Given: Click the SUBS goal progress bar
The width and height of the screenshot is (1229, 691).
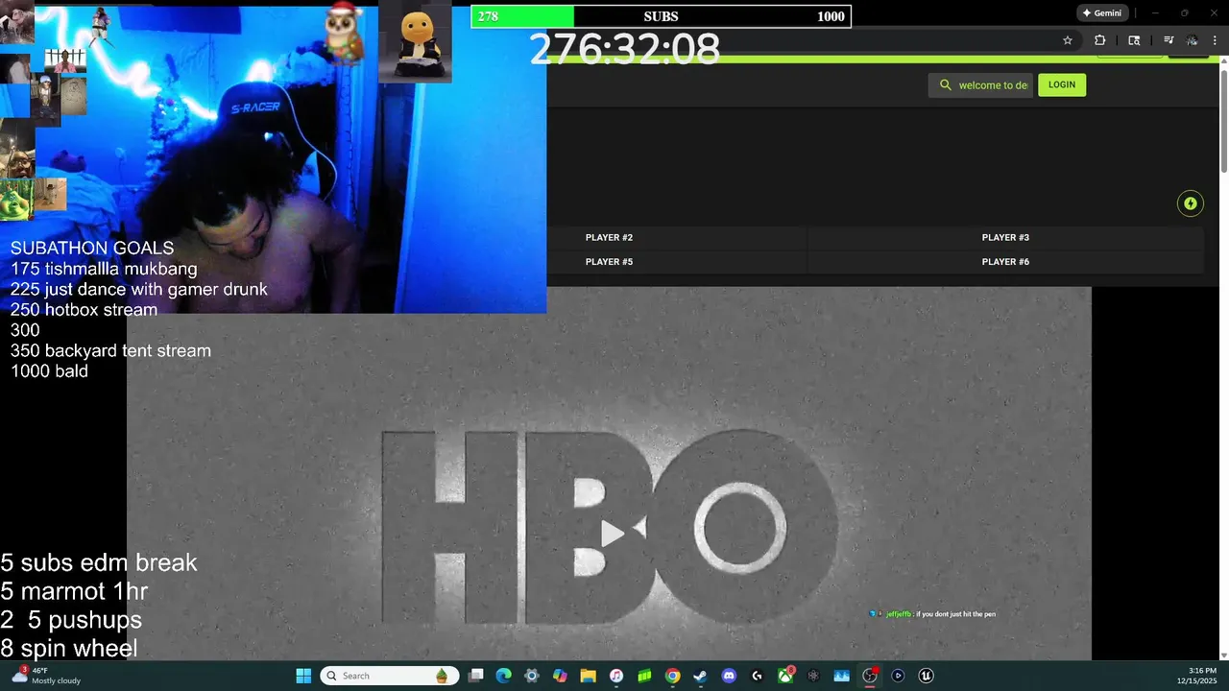Looking at the screenshot, I should click(x=661, y=16).
